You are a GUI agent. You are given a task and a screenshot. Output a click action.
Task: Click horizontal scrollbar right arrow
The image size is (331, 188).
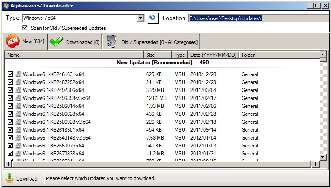316,164
